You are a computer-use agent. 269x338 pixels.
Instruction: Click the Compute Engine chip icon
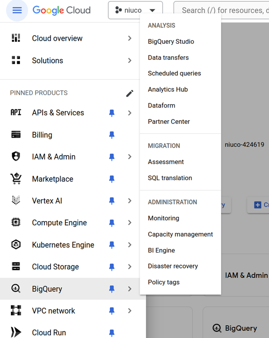(16, 222)
